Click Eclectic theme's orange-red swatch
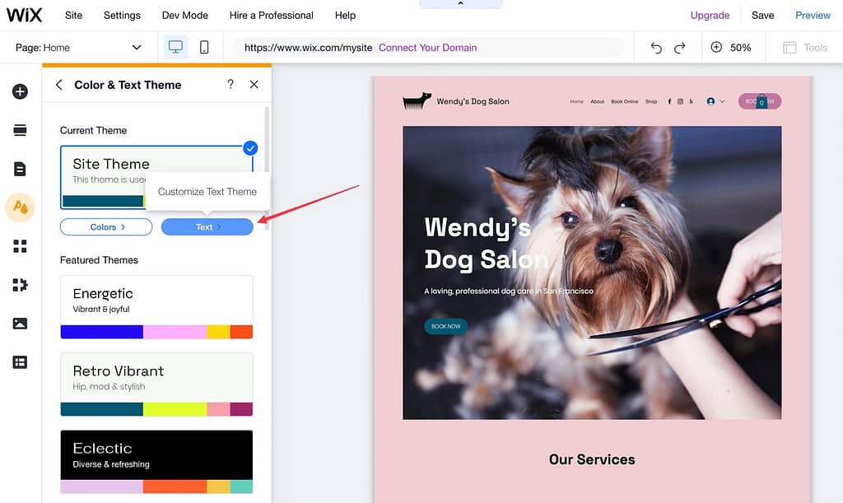The width and height of the screenshot is (843, 503). click(x=175, y=487)
